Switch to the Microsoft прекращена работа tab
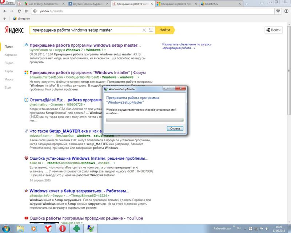This screenshot has width=291, height=233. click(176, 4)
